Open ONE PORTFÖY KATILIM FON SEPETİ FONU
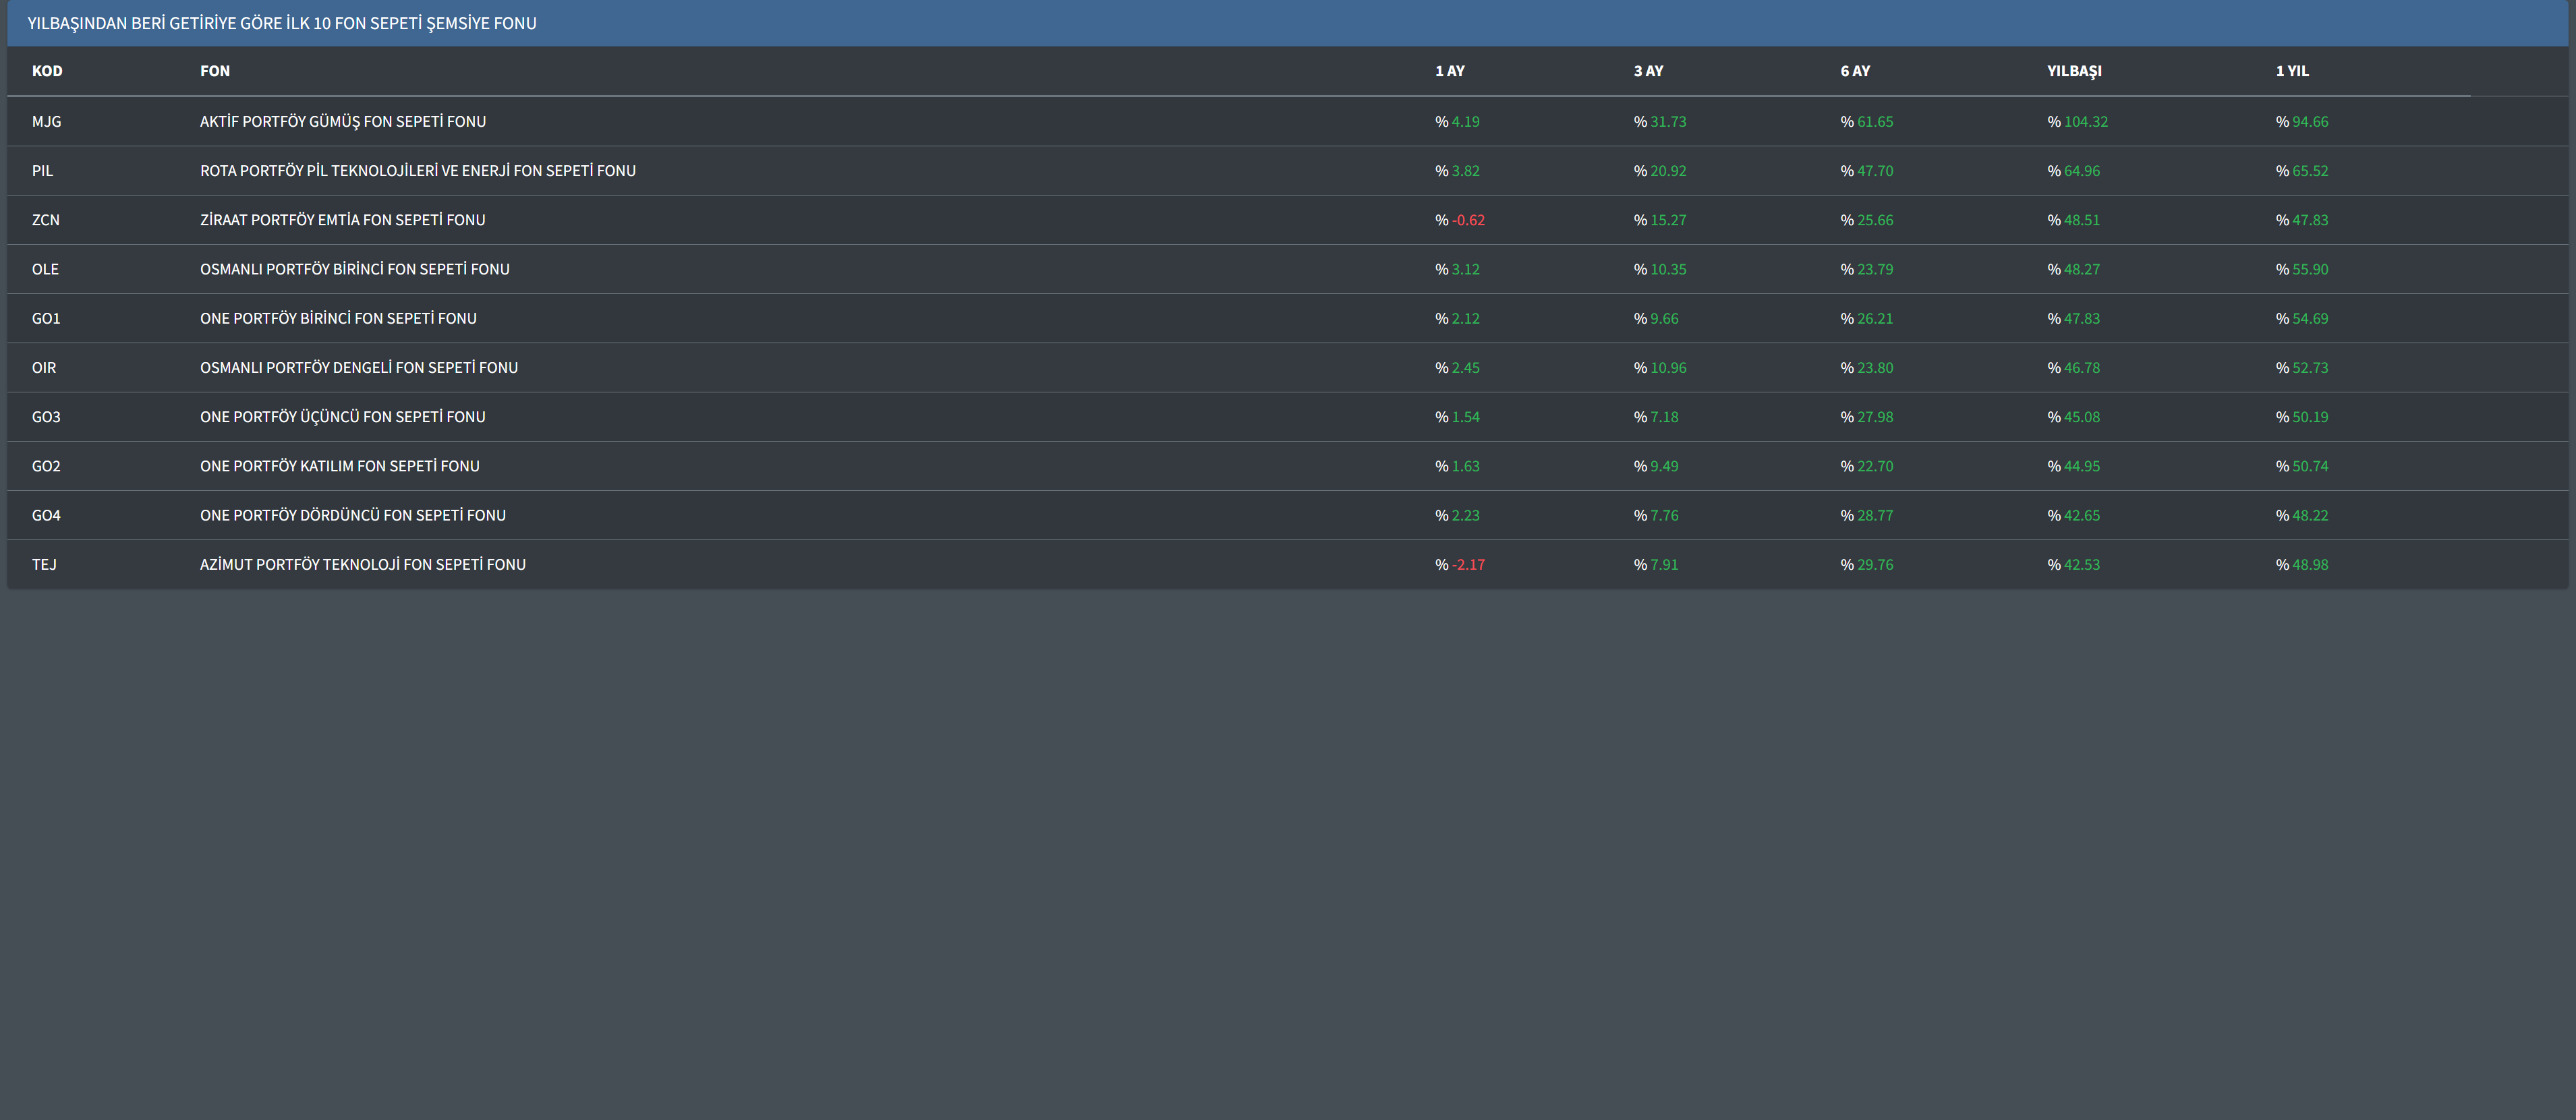Screen dimensions: 2576x1120 pos(340,466)
